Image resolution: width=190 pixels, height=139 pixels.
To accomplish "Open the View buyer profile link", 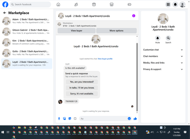I will [x=105, y=59].
